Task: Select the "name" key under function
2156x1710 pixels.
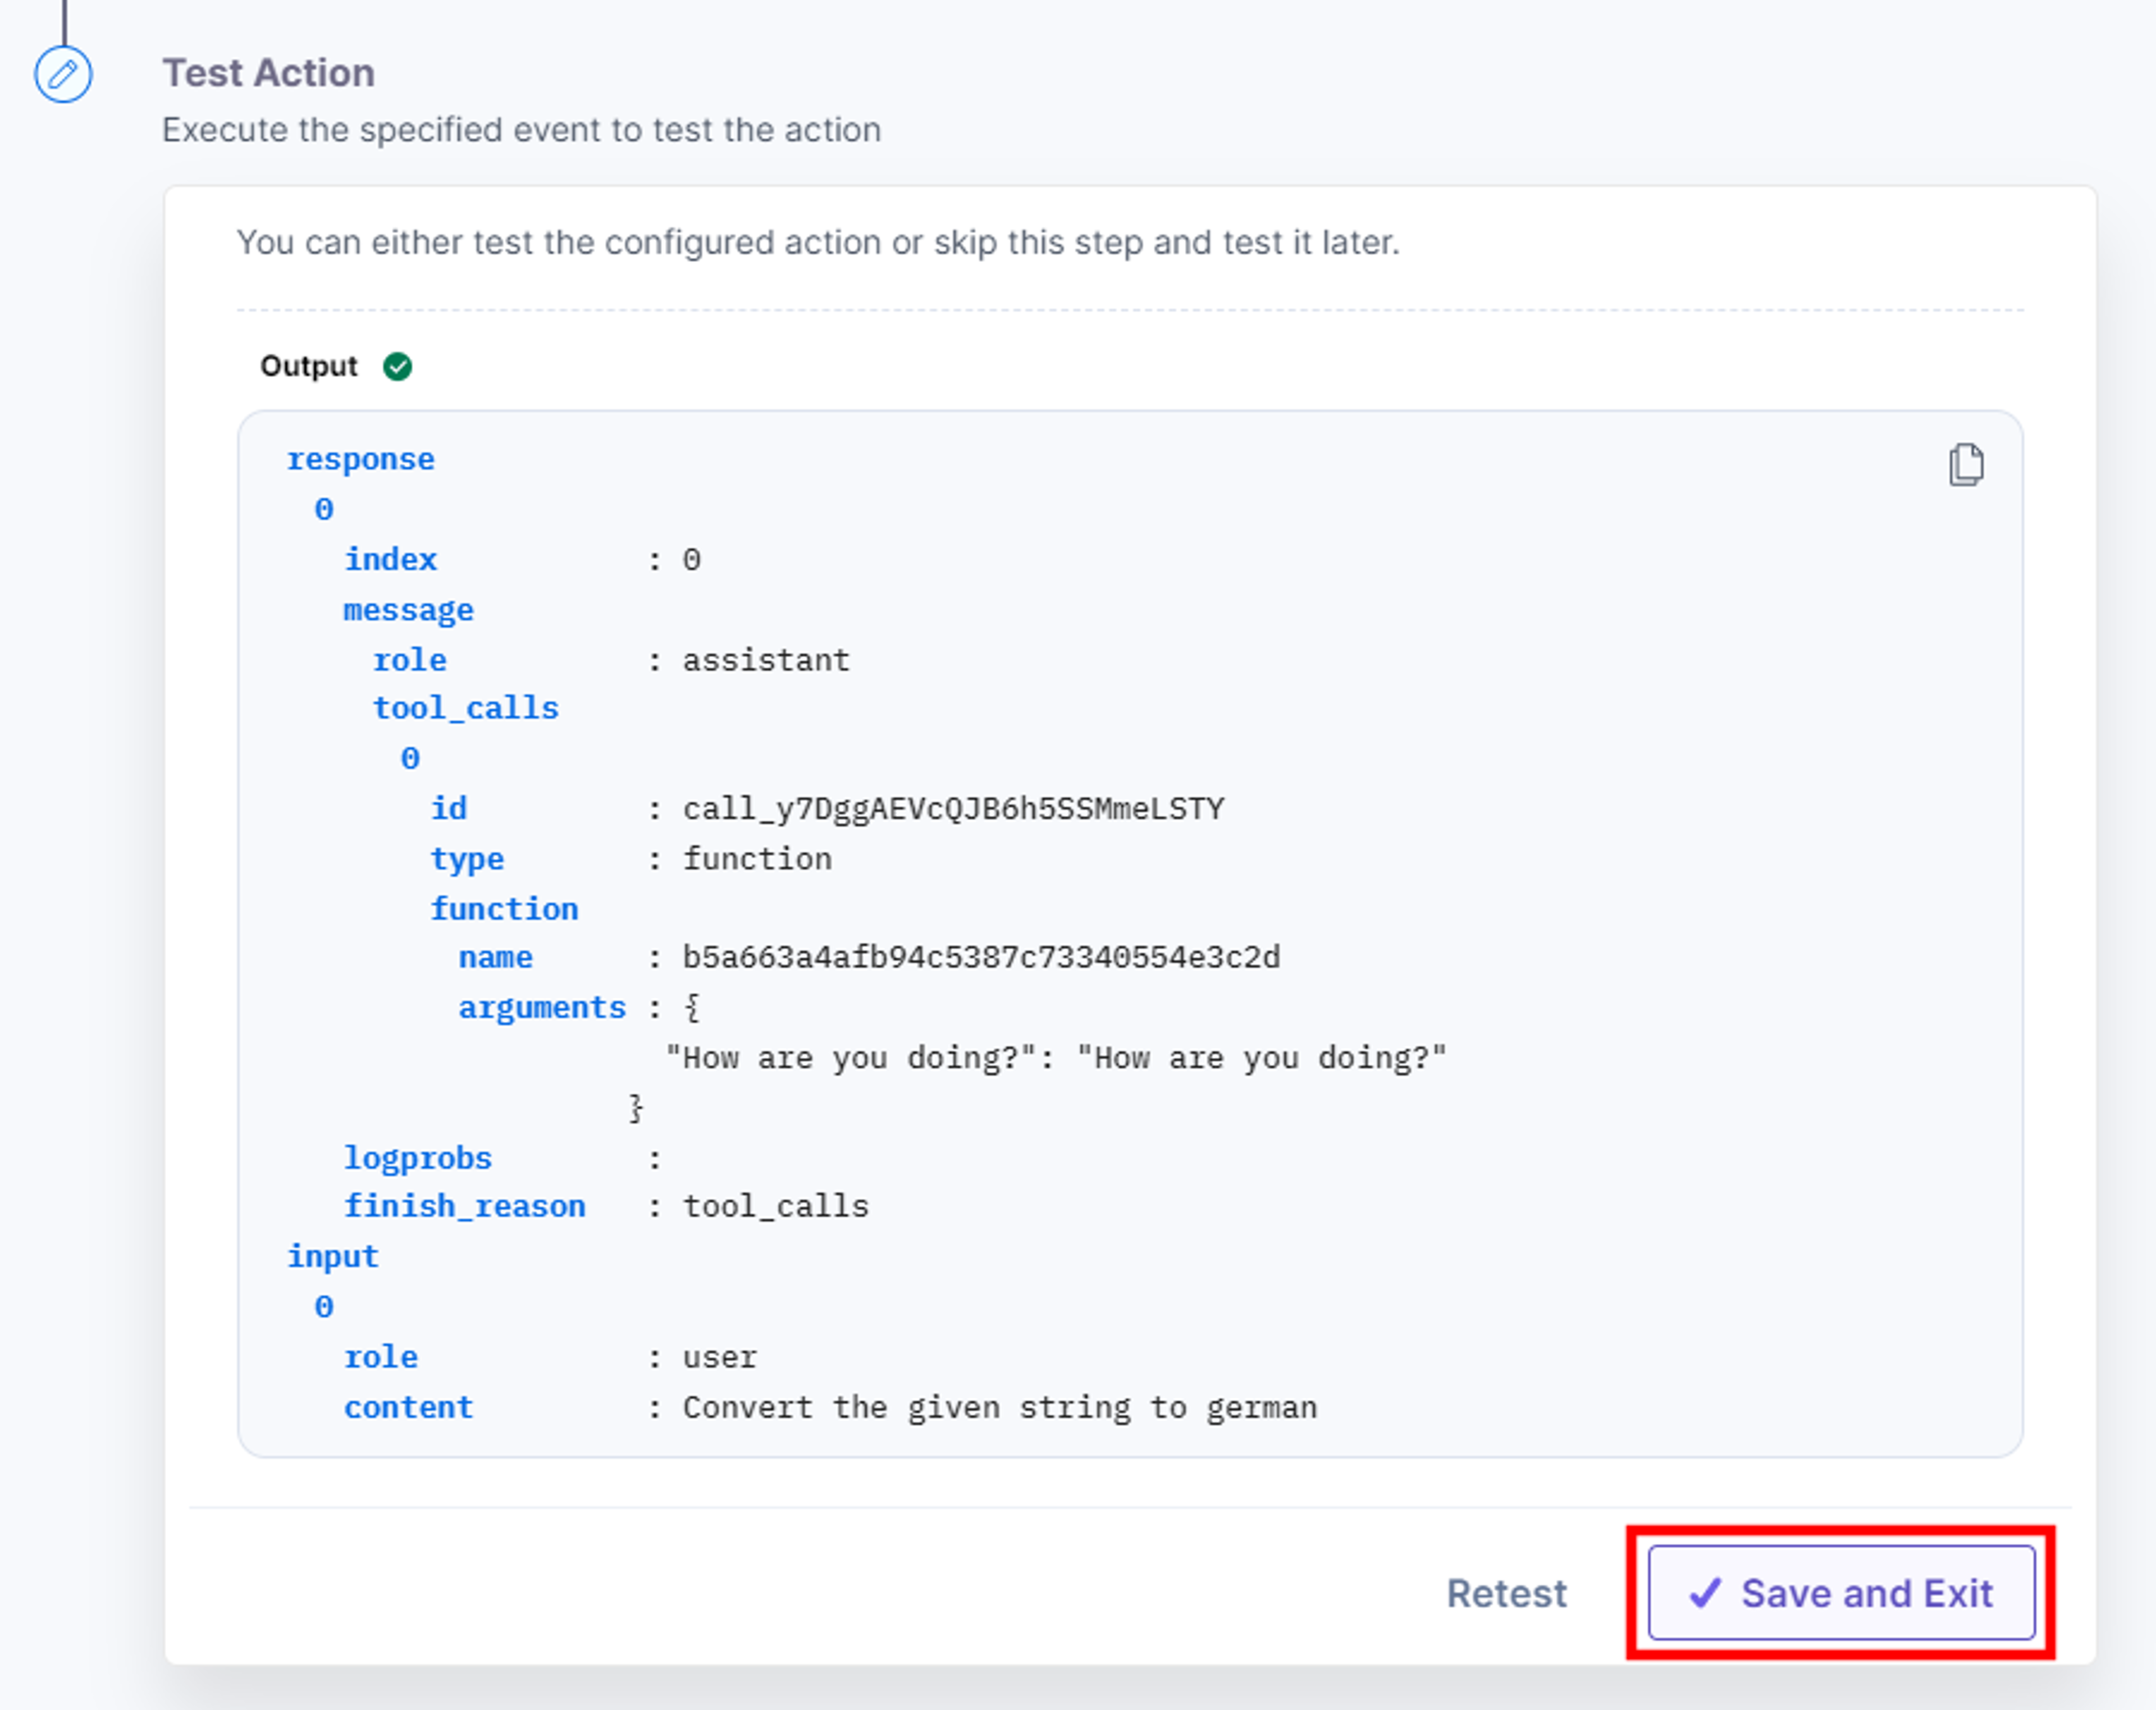Action: coord(495,957)
